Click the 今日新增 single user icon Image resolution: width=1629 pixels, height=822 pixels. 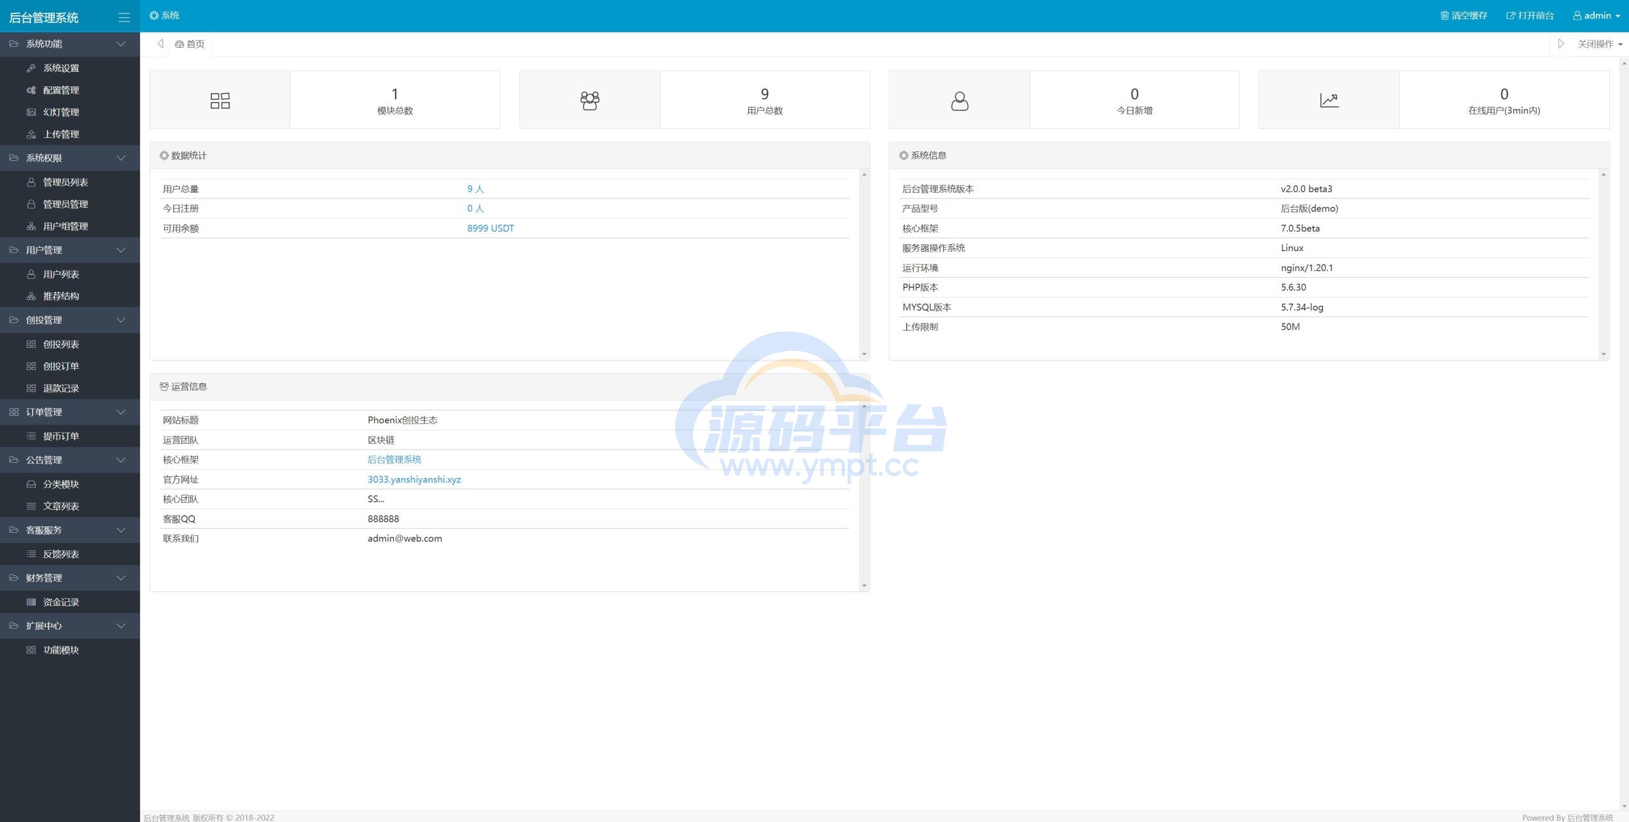[960, 100]
